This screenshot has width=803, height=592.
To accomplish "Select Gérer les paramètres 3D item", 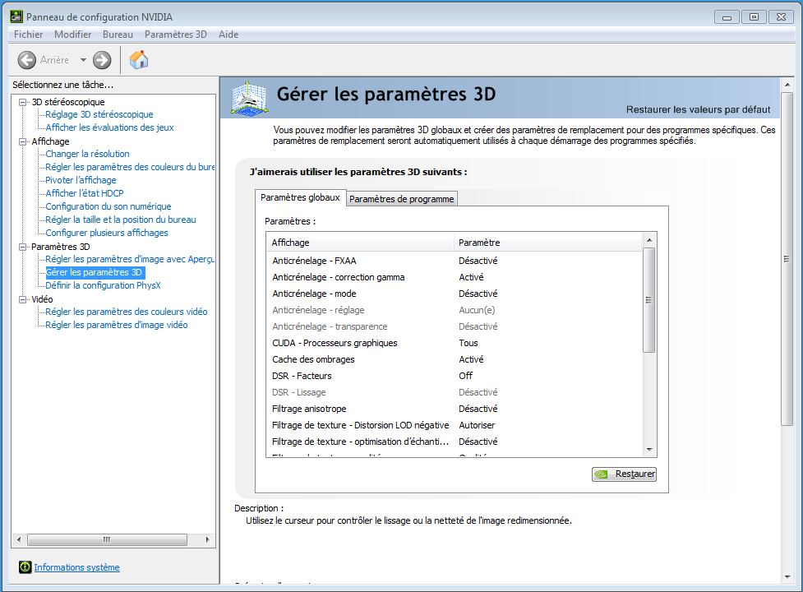I will [95, 272].
